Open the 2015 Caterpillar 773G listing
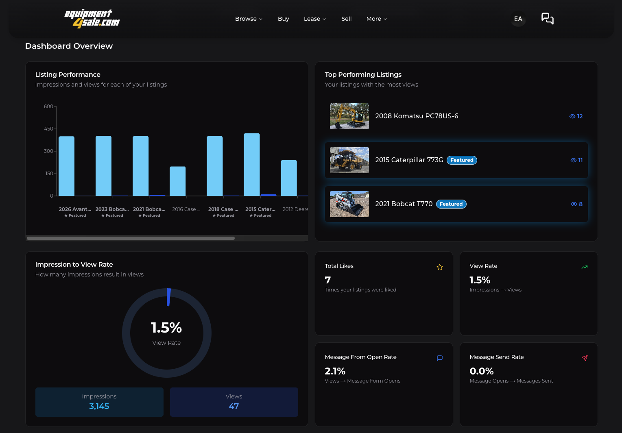The width and height of the screenshot is (622, 433). tap(409, 160)
